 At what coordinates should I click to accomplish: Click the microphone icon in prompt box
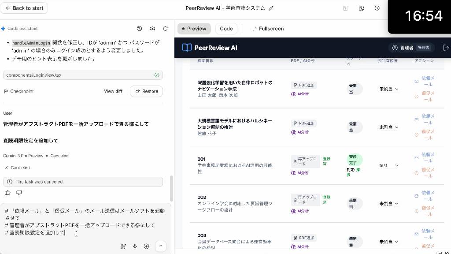point(135,246)
